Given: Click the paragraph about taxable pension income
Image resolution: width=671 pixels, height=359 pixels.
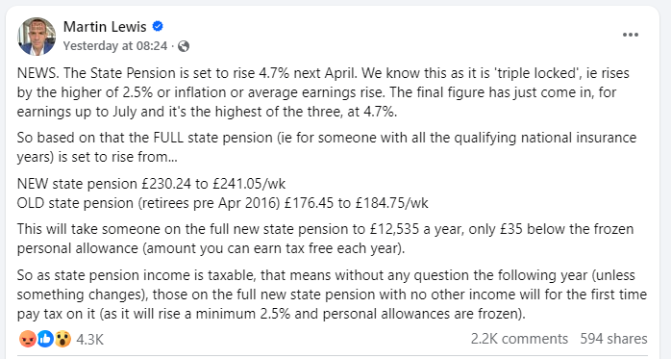Looking at the screenshot, I should click(332, 295).
